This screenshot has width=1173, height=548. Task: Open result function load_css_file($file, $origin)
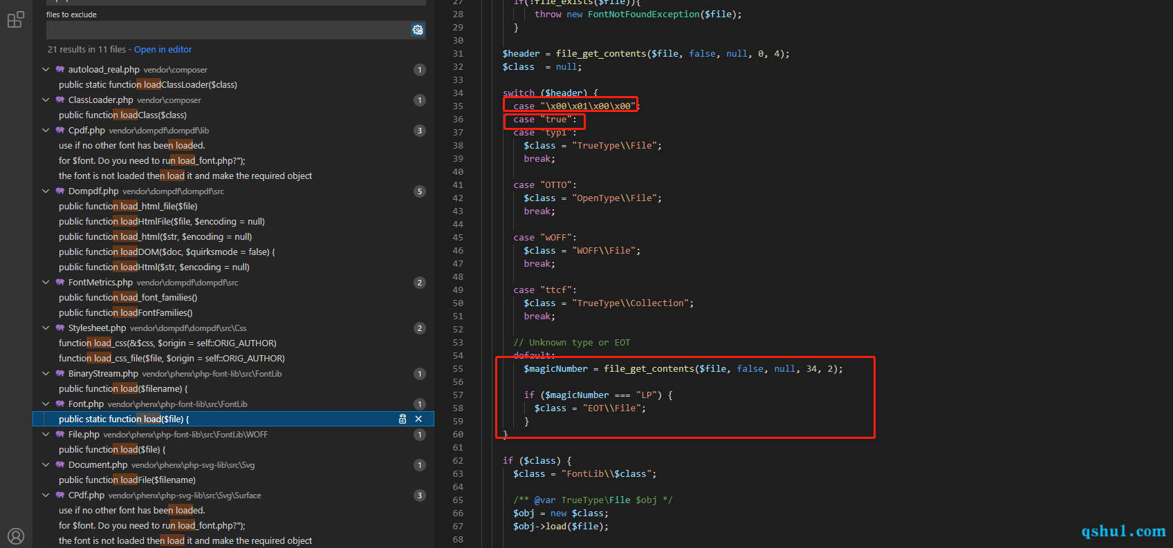tap(233, 358)
